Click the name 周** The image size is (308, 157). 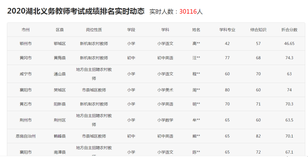coord(196,90)
